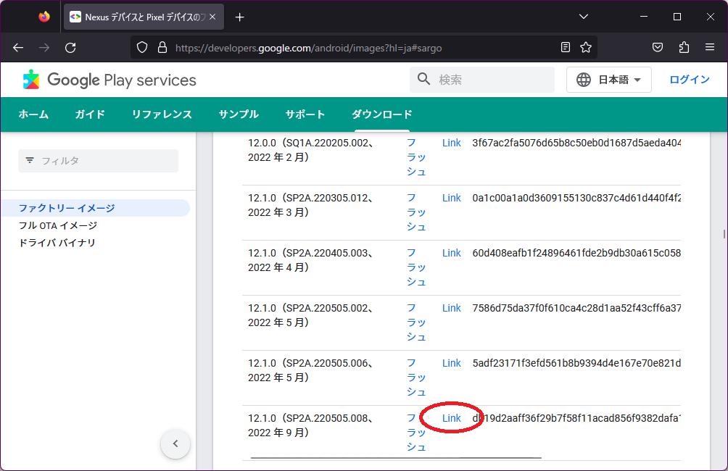Screen dimensions: 728x471
Task: Open the Firefox application menu
Action: [x=709, y=47]
